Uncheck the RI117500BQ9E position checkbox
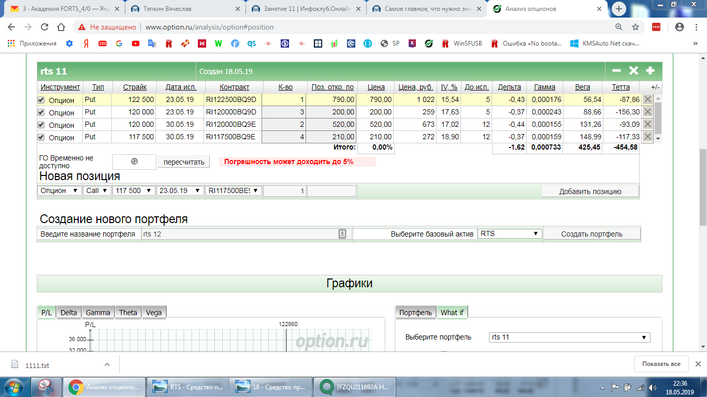 tap(41, 137)
